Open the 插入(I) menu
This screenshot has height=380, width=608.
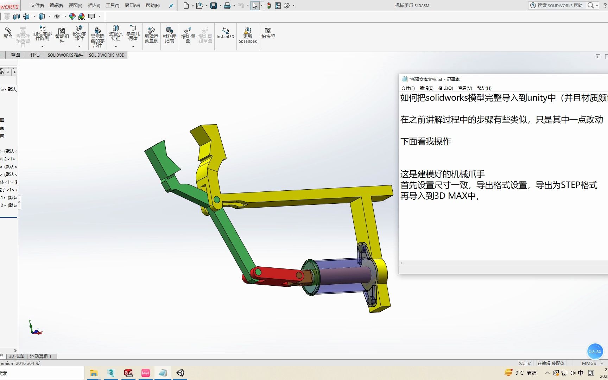pyautogui.click(x=93, y=5)
